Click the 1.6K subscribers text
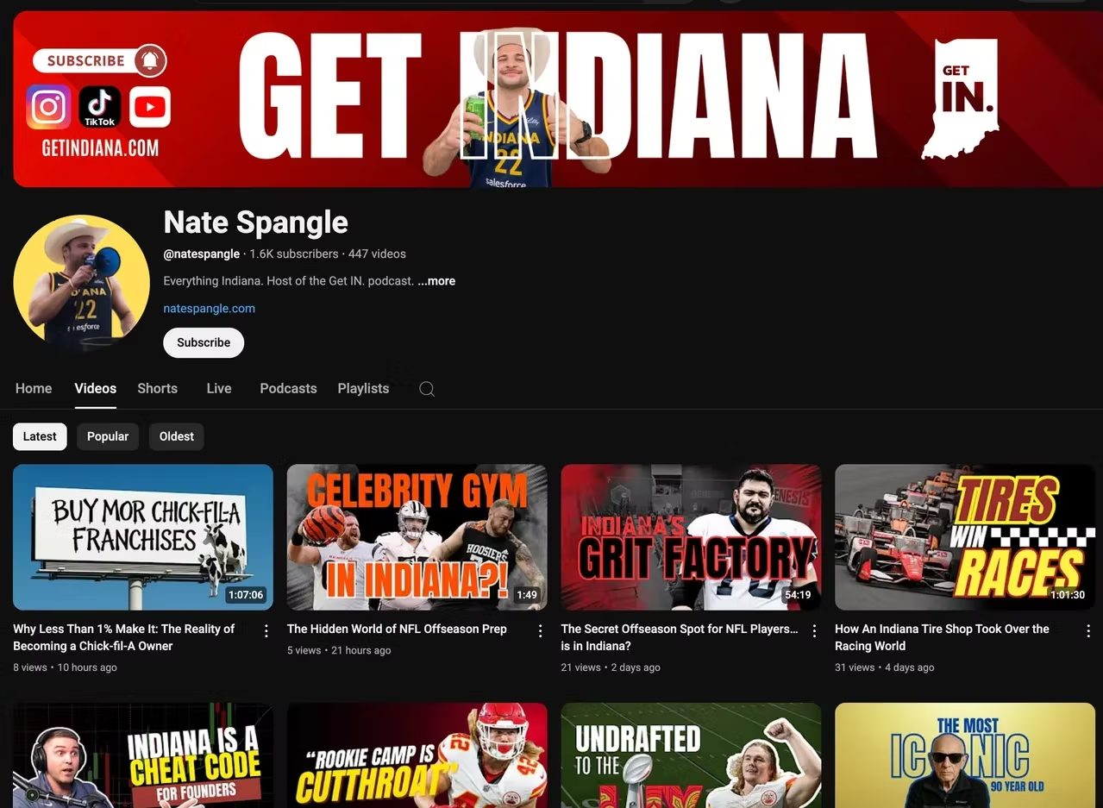The image size is (1103, 808). coord(294,254)
